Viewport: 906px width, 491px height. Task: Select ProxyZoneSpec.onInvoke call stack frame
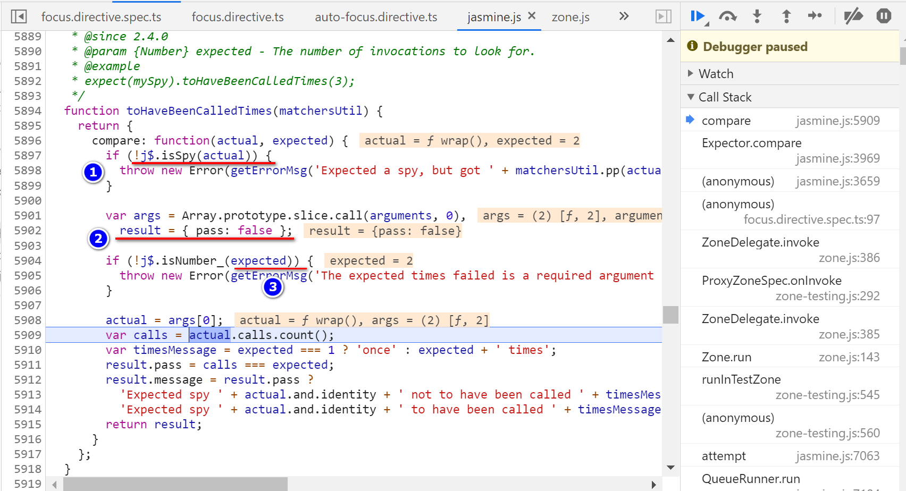point(790,288)
